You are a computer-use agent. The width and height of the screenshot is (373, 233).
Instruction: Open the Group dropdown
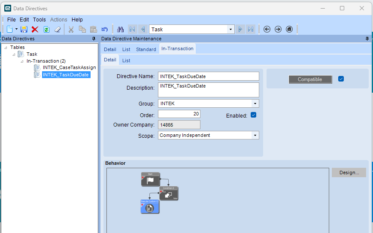[255, 103]
